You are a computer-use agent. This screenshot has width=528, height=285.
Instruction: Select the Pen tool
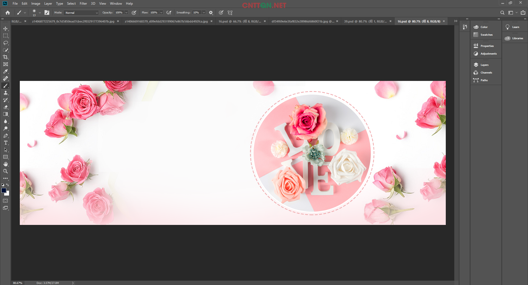pyautogui.click(x=5, y=136)
